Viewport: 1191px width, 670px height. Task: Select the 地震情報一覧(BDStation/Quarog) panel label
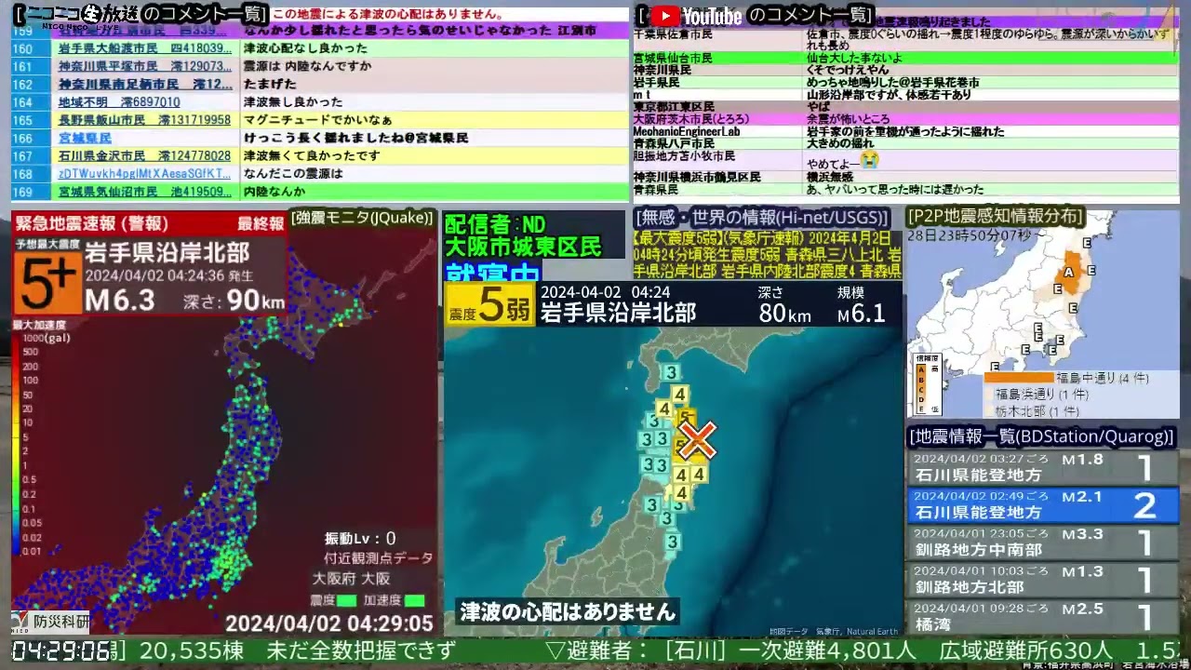pyautogui.click(x=1041, y=435)
